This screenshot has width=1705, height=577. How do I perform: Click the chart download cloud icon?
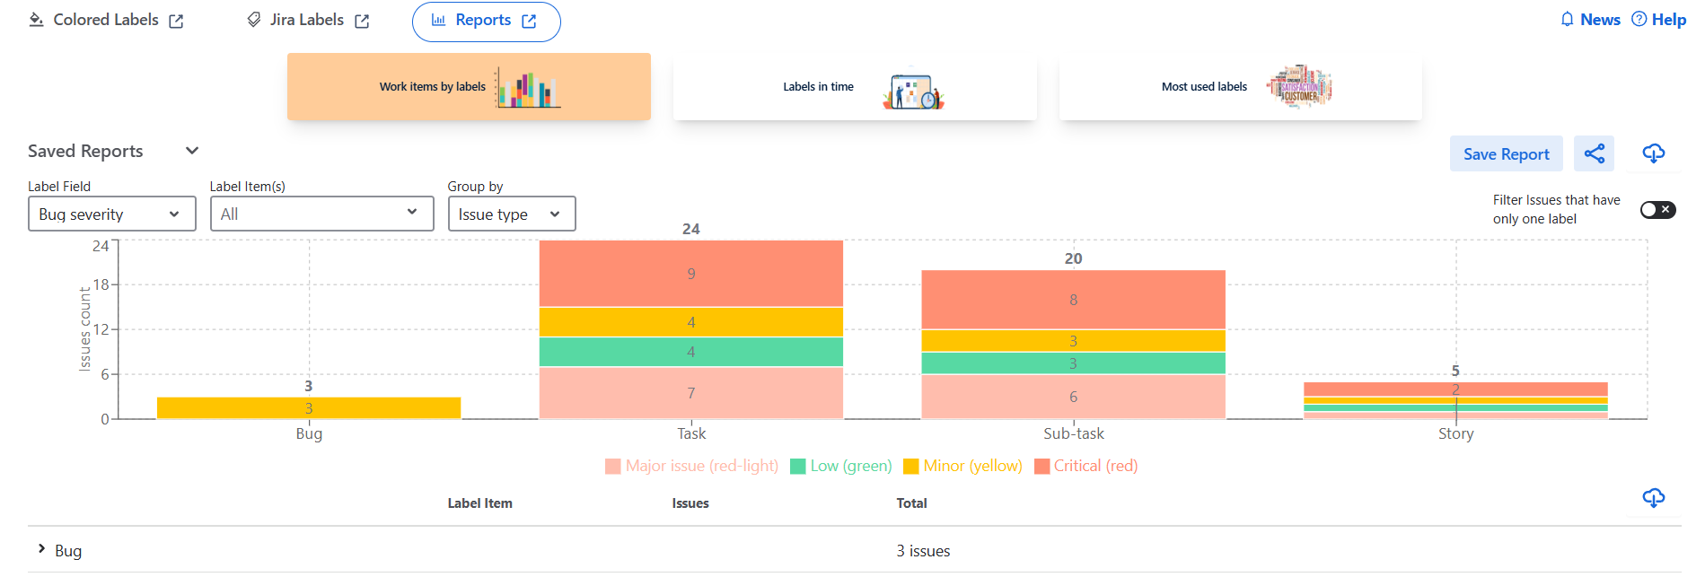pos(1653,153)
